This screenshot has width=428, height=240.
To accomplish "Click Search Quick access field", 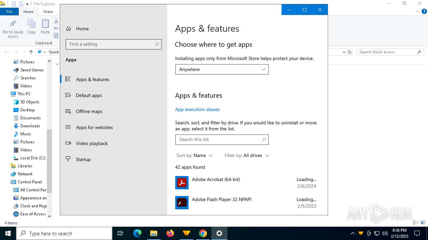I will point(390,52).
